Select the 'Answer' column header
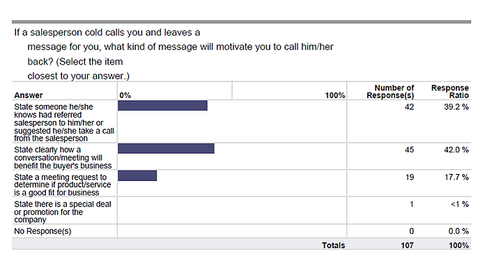Screen dimensions: 487x270 29,95
